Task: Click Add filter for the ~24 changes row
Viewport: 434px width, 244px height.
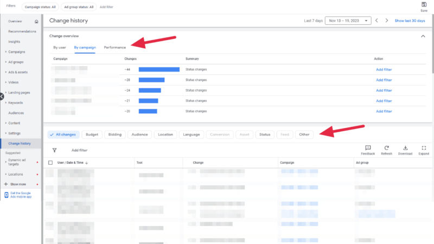Action: 384,91
